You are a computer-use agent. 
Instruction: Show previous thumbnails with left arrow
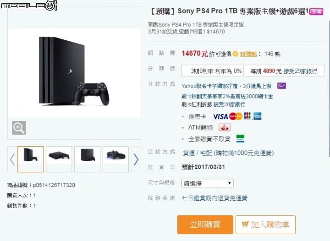click(x=12, y=159)
